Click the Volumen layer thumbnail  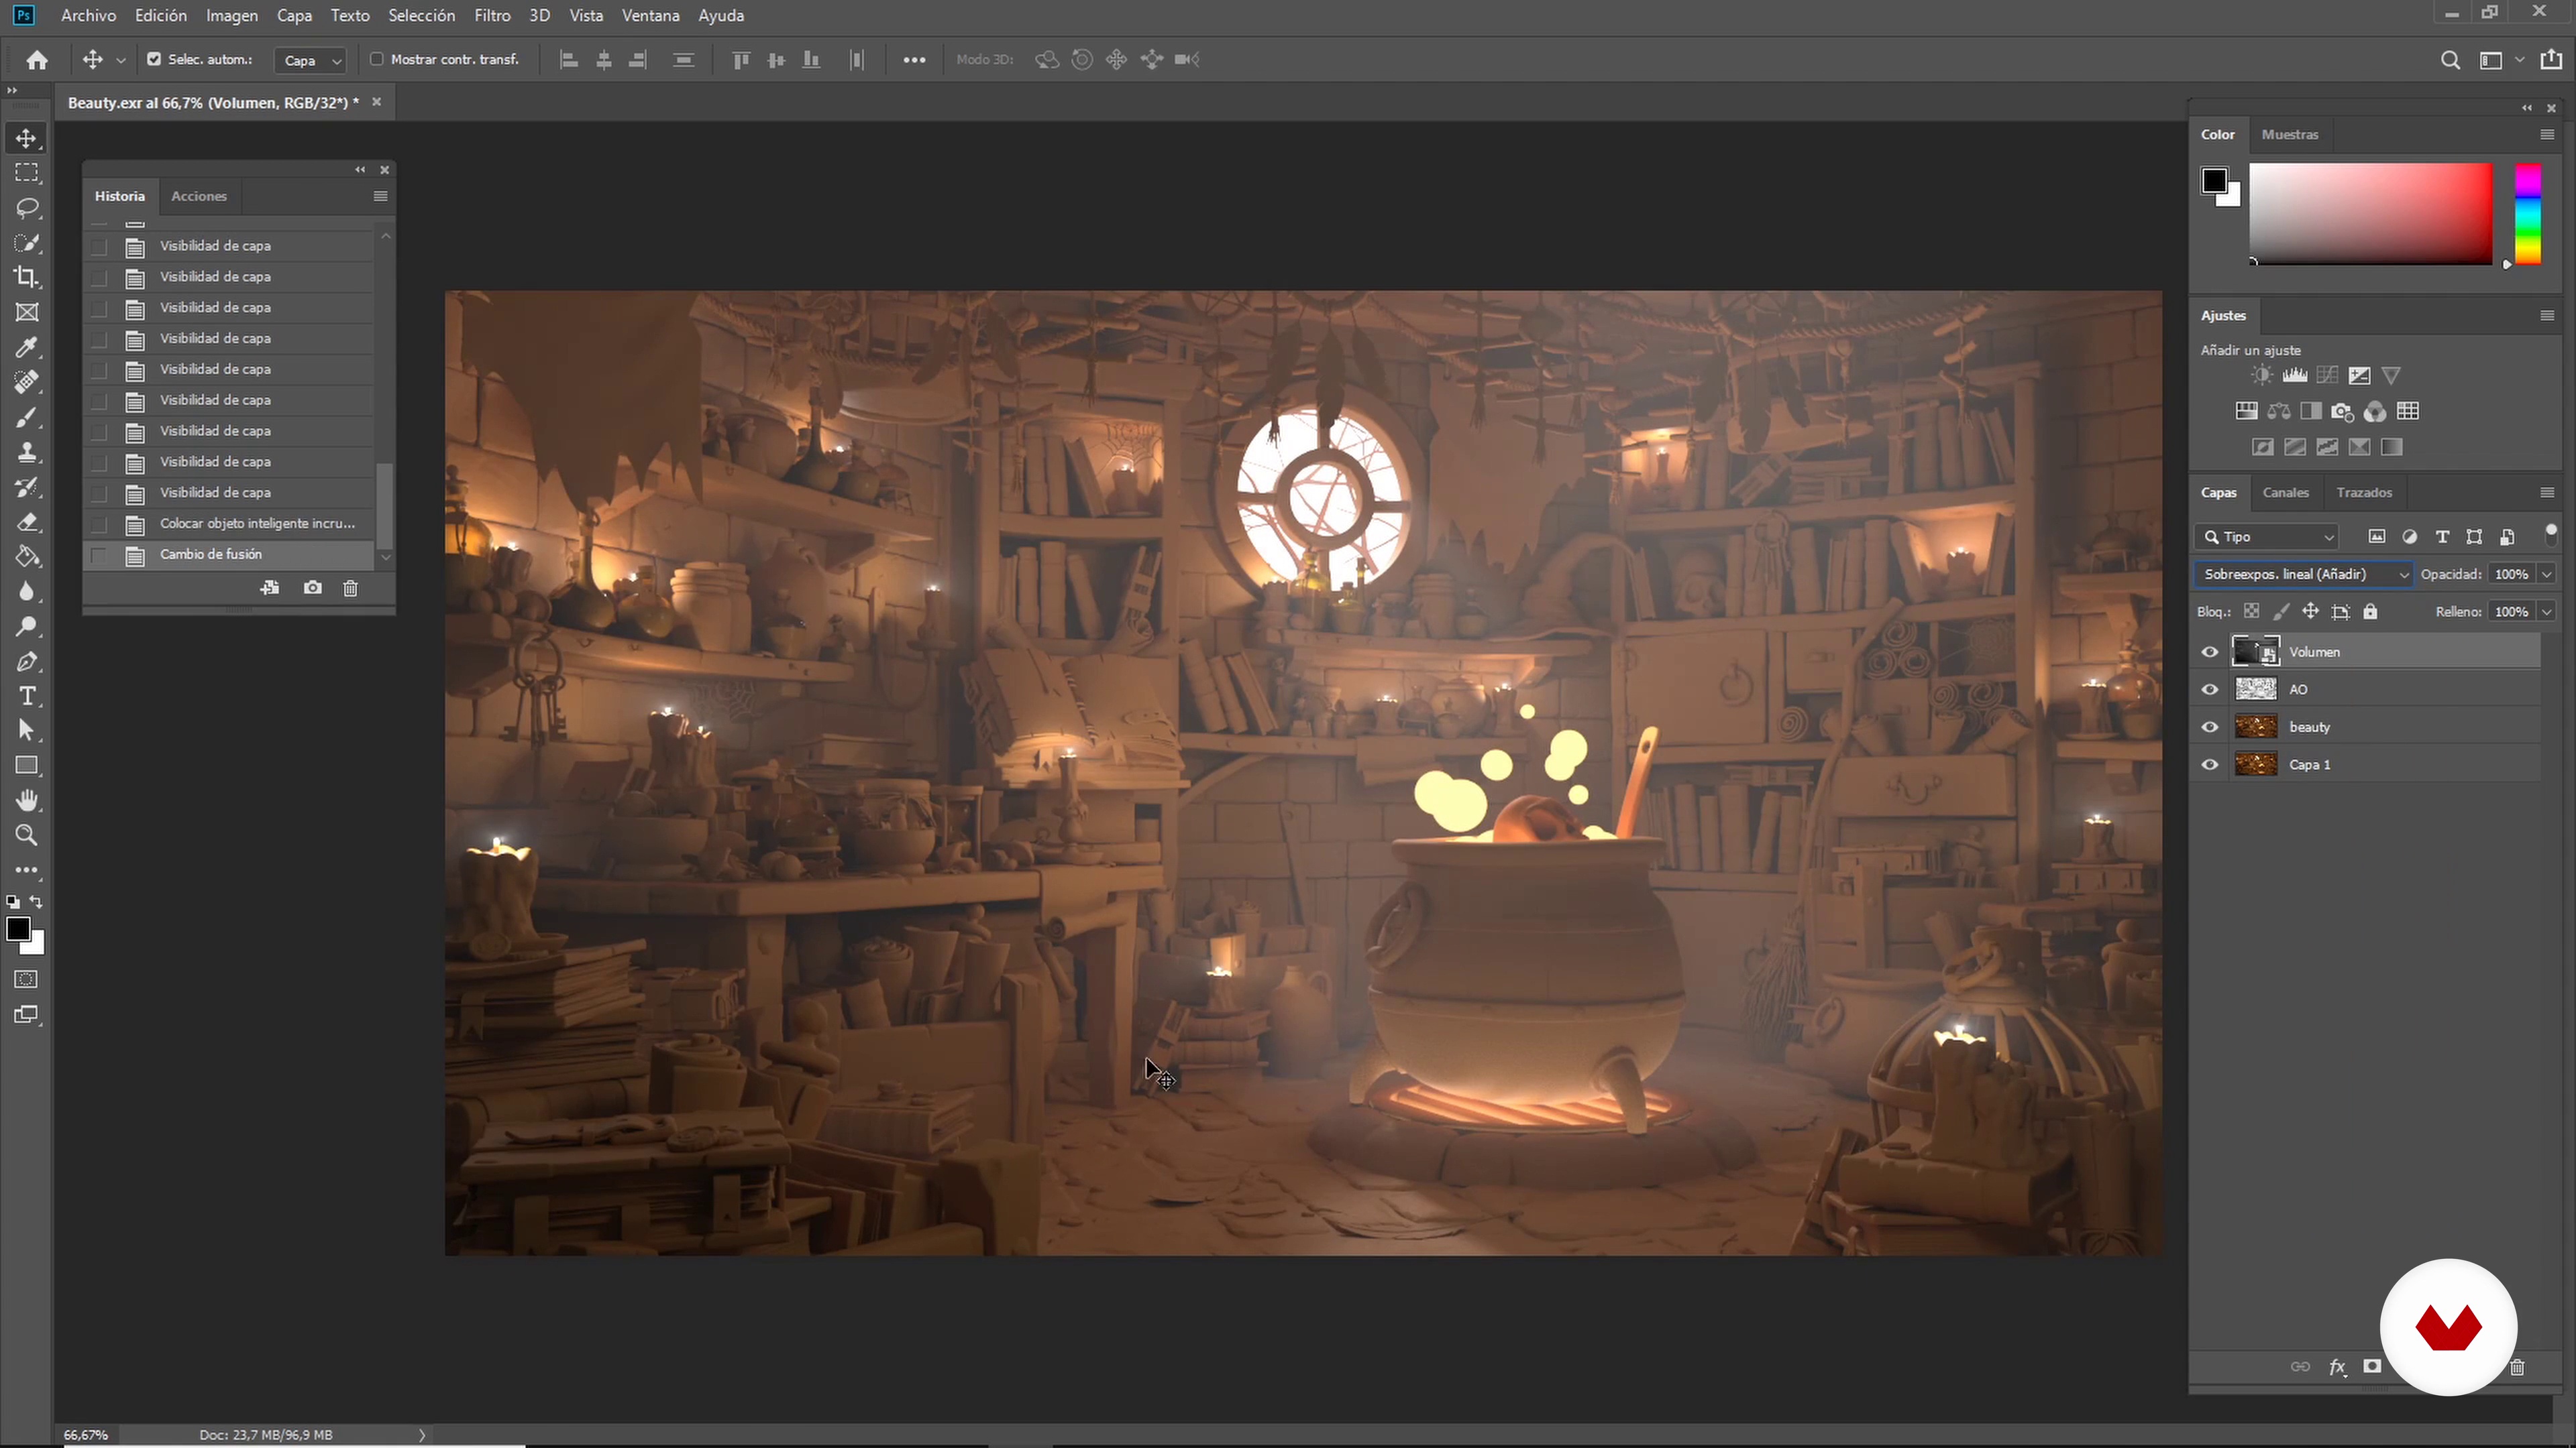pos(2257,652)
